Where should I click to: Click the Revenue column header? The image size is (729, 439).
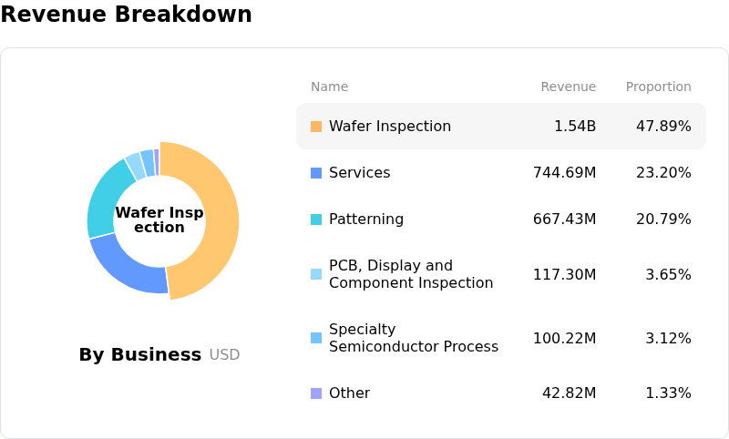click(568, 87)
